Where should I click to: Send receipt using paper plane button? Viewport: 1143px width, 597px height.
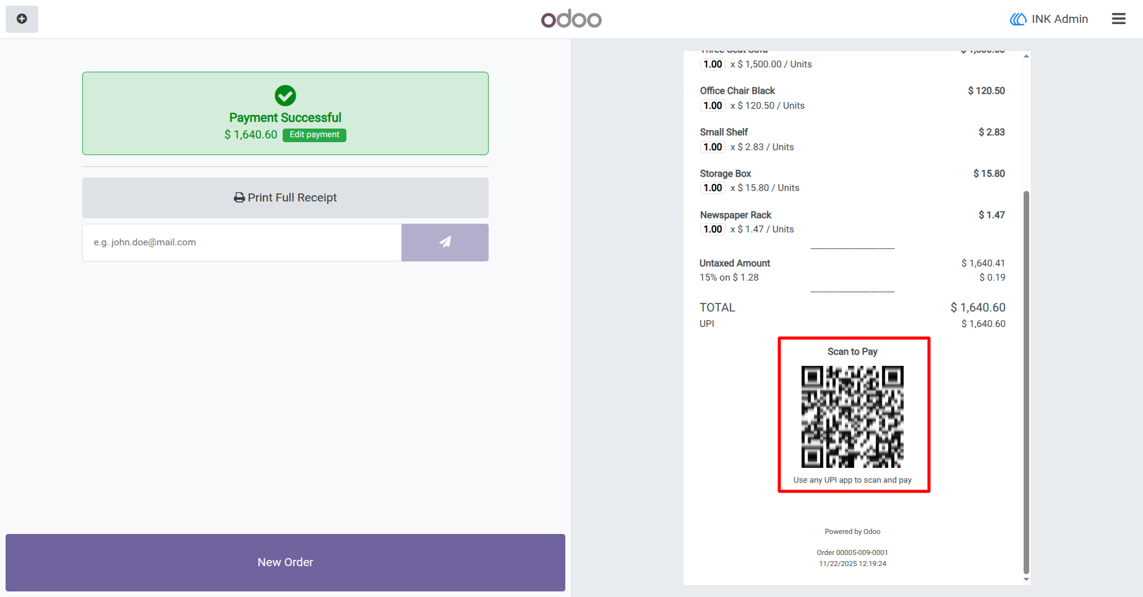[x=445, y=242]
